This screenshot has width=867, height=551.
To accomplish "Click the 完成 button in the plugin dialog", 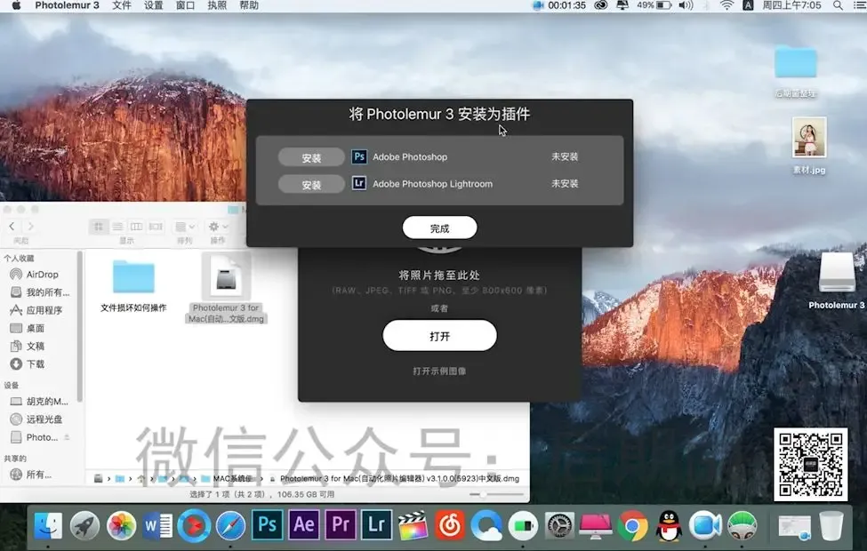I will coord(439,228).
